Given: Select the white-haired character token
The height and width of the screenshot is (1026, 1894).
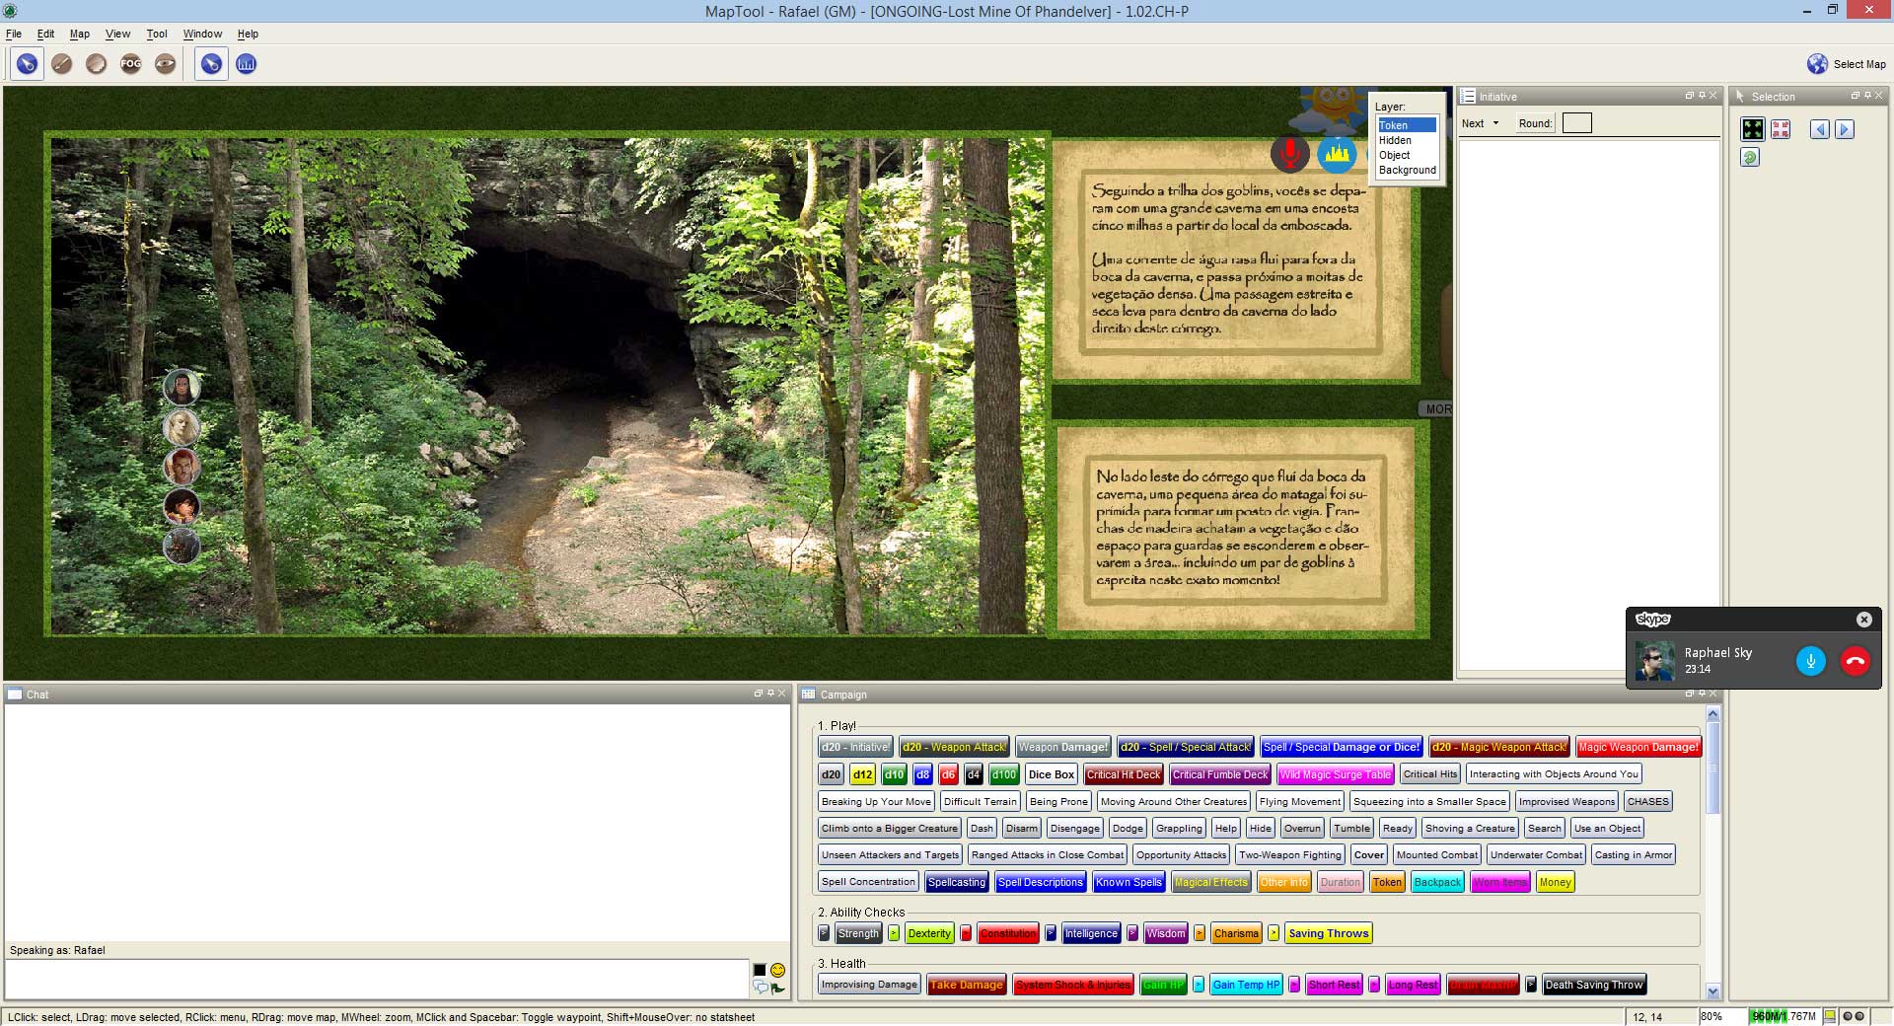Looking at the screenshot, I should tap(182, 427).
